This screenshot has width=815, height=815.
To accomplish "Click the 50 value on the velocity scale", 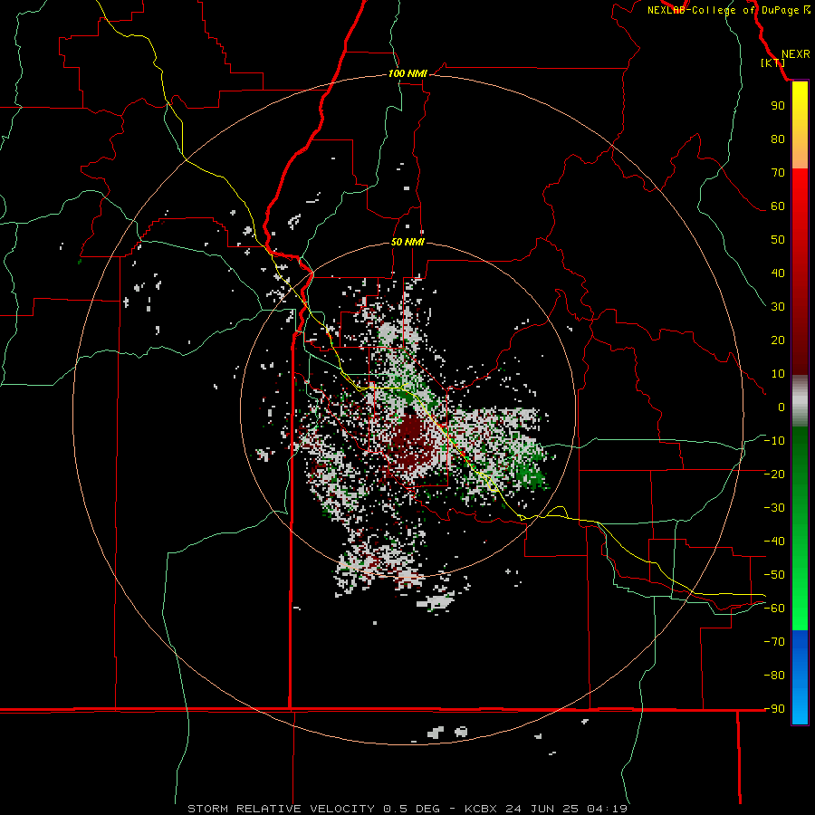I will [778, 240].
